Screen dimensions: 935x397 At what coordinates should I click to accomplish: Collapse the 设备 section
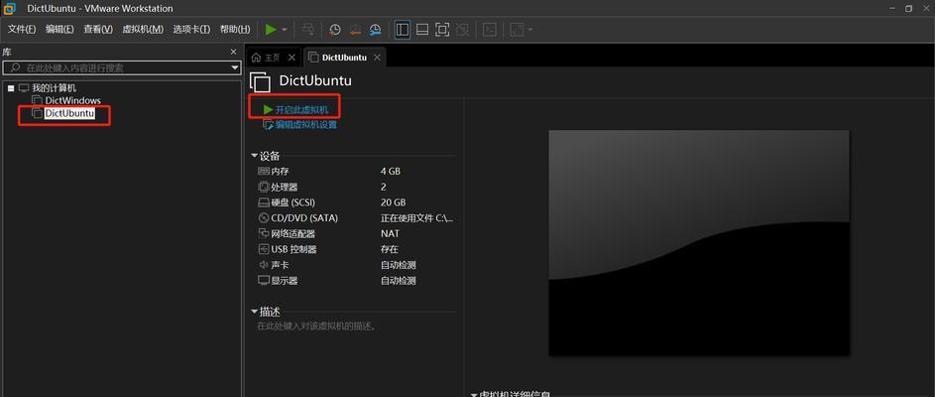coord(255,156)
